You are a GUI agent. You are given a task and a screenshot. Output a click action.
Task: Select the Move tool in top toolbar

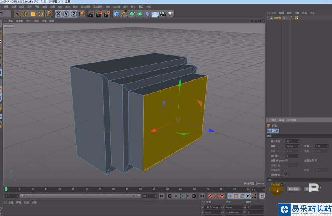coord(25,14)
